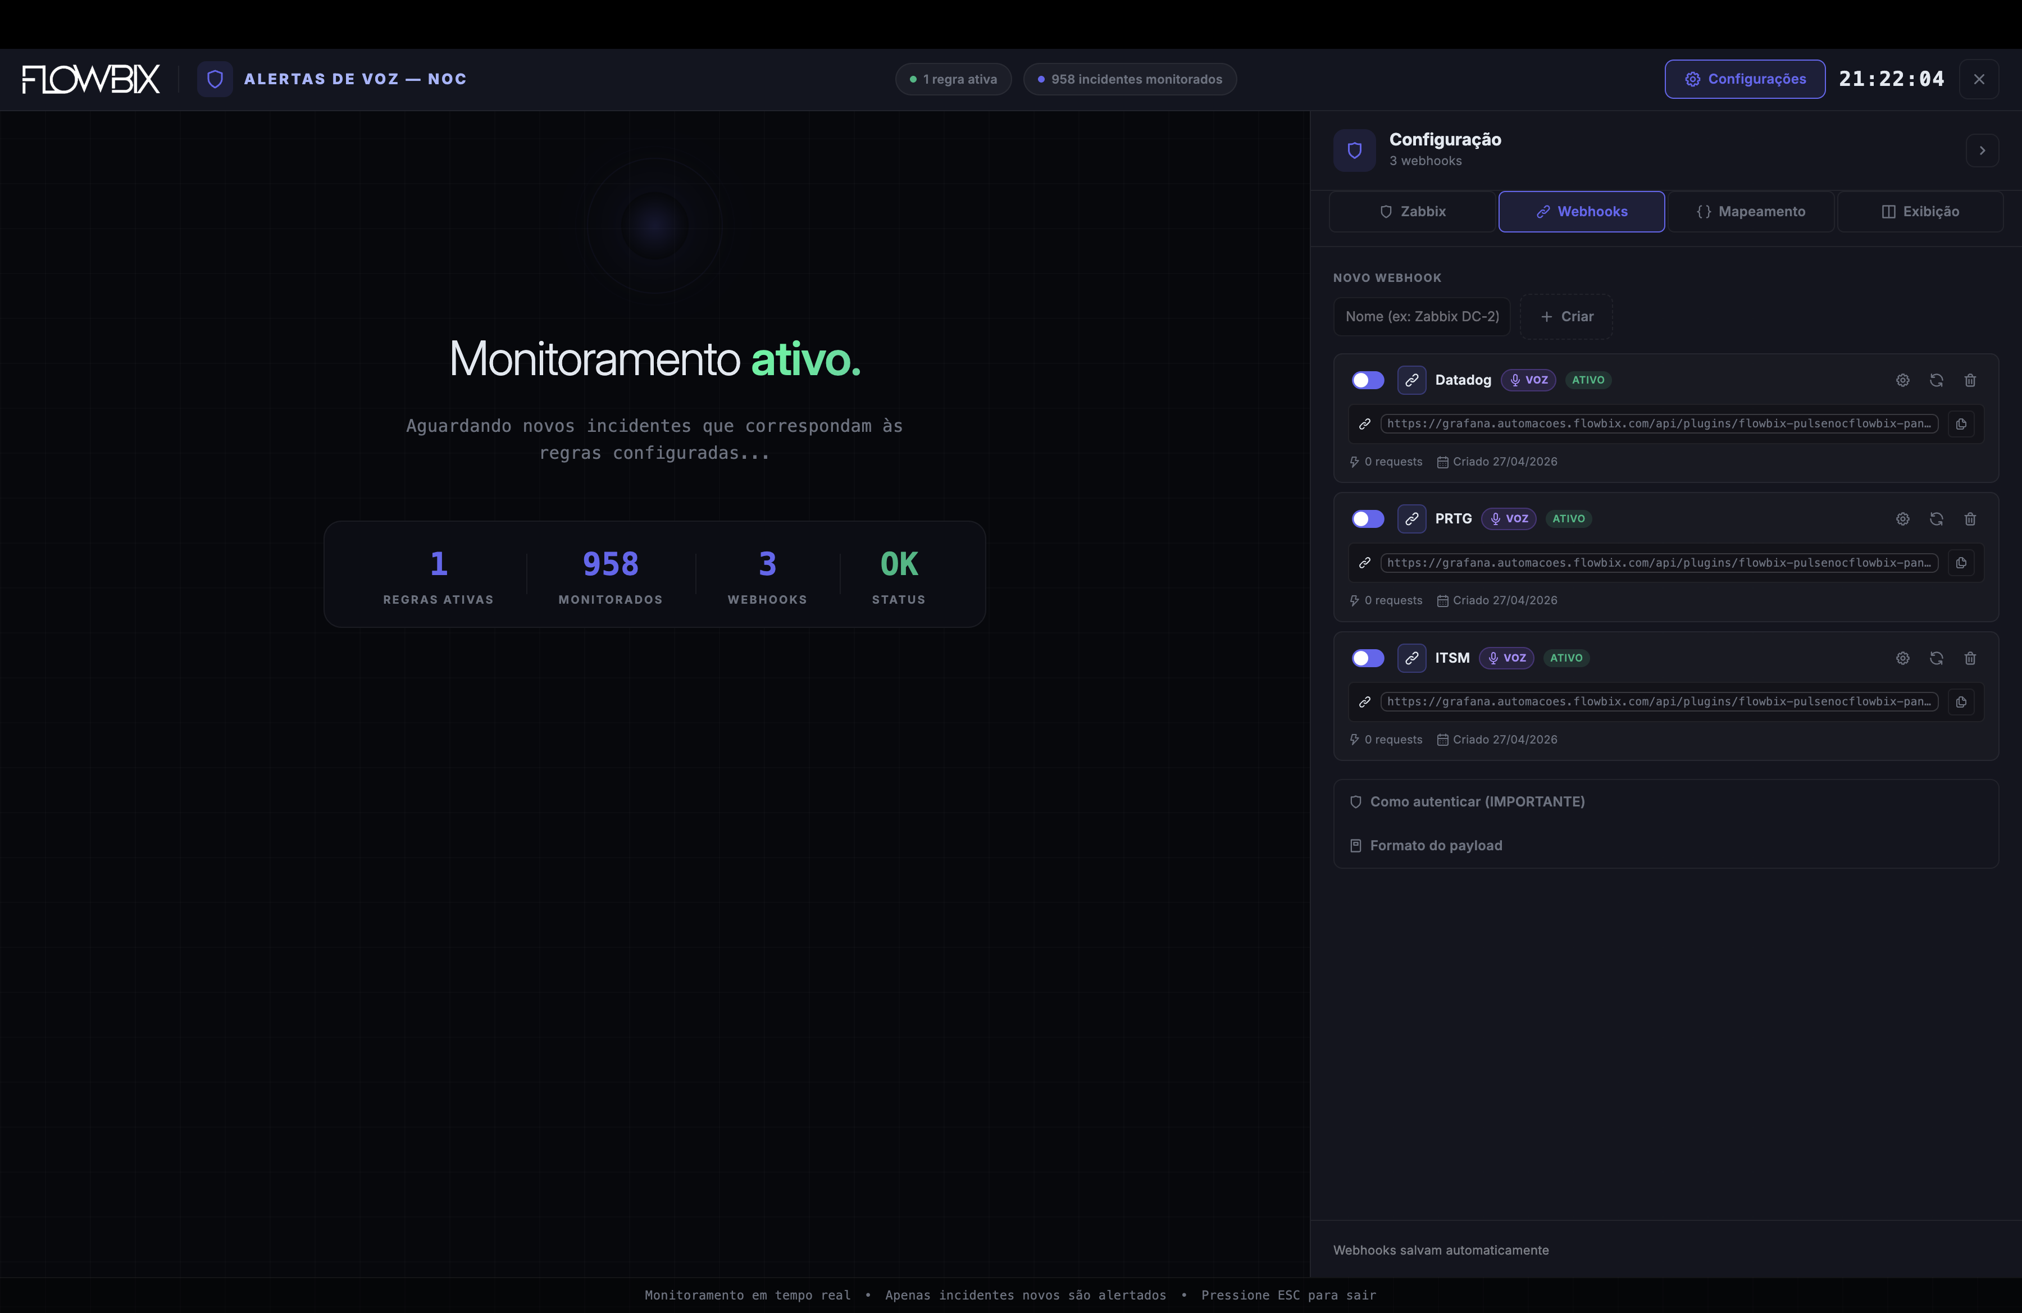This screenshot has width=2022, height=1313.
Task: Switch to the Zabbix tab
Action: tap(1412, 212)
